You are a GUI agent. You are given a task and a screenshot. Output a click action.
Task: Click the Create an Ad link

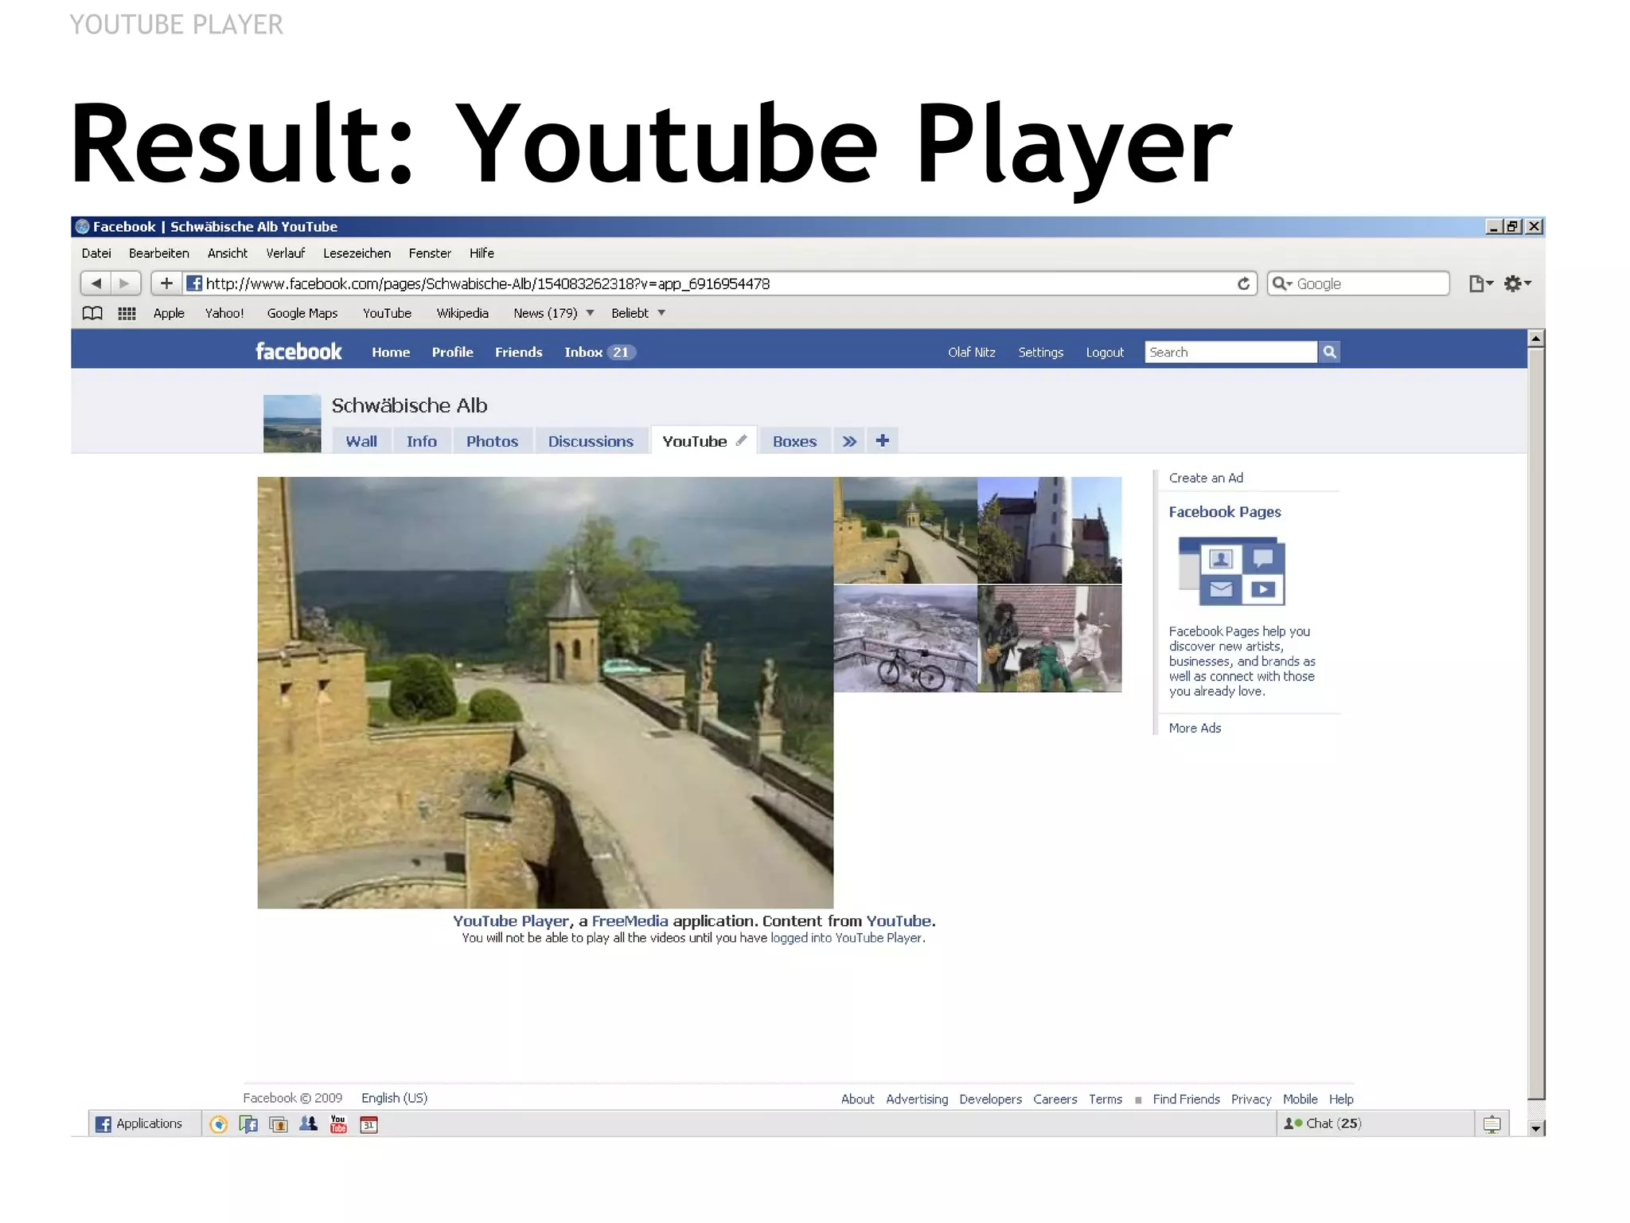pyautogui.click(x=1206, y=478)
